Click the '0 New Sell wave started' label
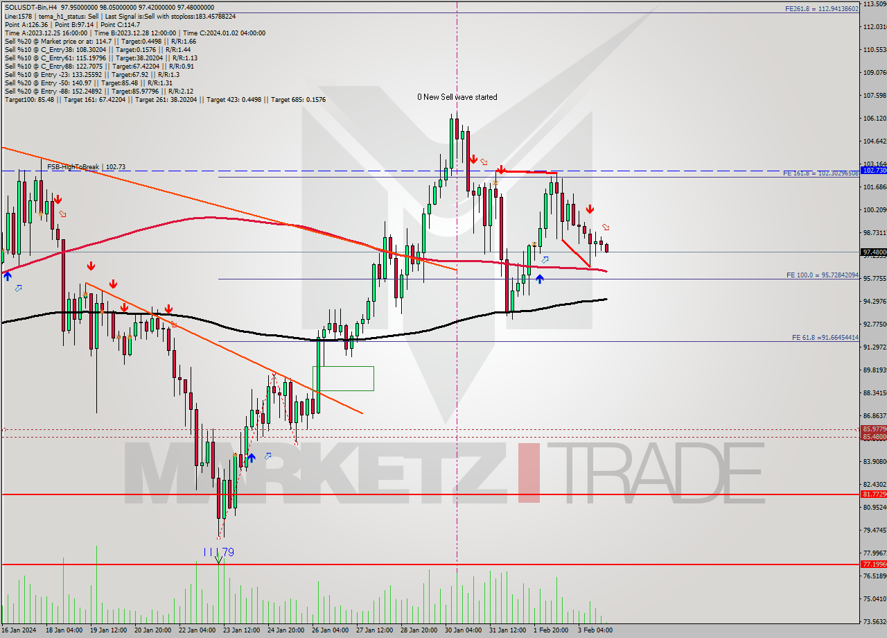 (x=457, y=97)
